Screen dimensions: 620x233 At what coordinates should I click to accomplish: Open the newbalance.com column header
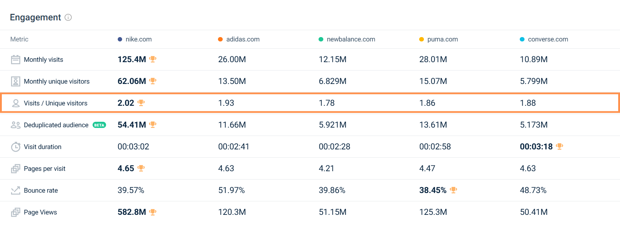(x=351, y=39)
